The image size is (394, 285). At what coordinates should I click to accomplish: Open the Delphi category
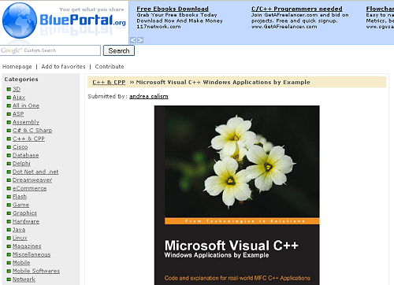(21, 164)
